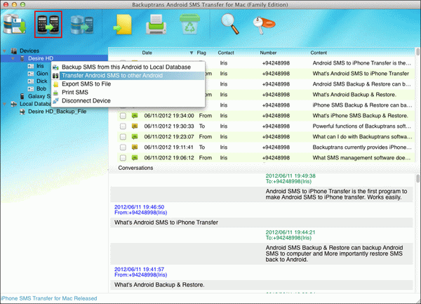Collapse the Desire HD device node
This screenshot has height=304, width=421.
pyautogui.click(x=13, y=58)
